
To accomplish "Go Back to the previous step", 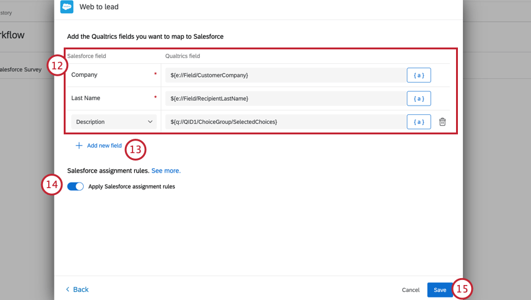I will coord(81,289).
